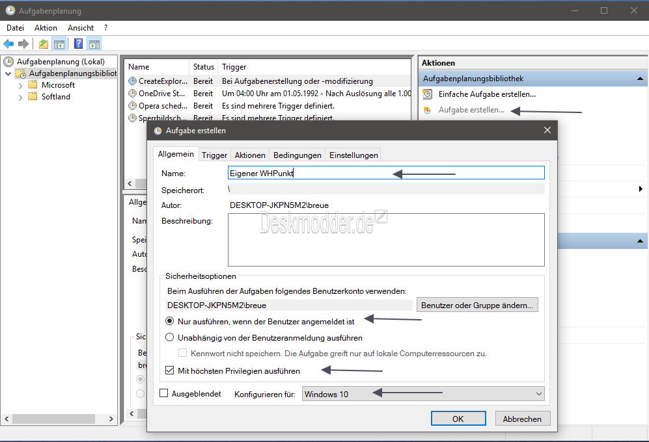The image size is (649, 442).
Task: Switch to the Einstellungen tab
Action: (353, 155)
